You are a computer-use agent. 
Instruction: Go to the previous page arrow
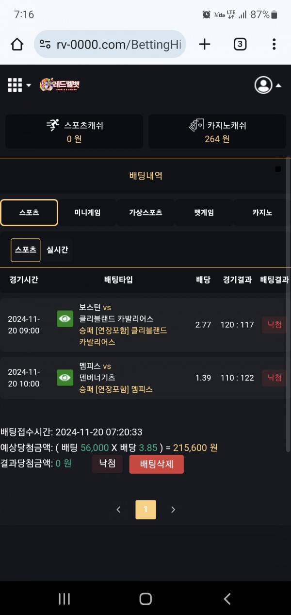[118, 510]
